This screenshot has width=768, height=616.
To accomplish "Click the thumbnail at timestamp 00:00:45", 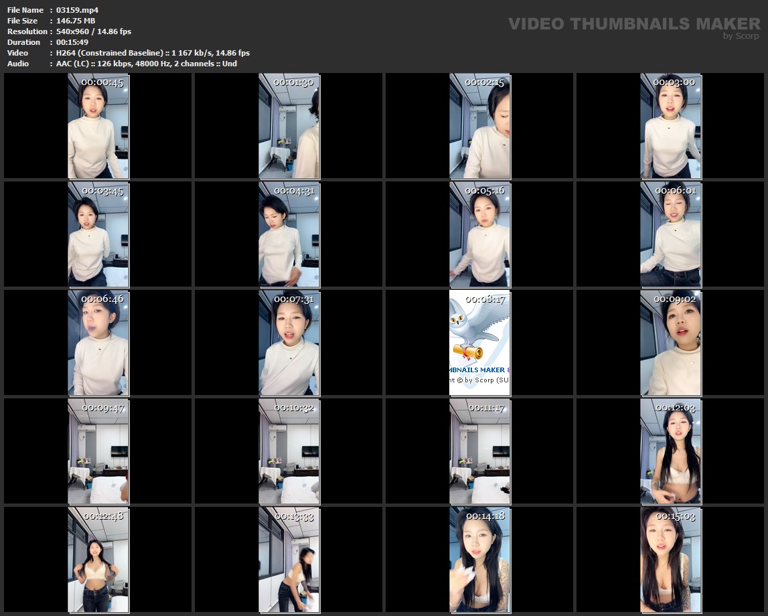I will [x=98, y=126].
